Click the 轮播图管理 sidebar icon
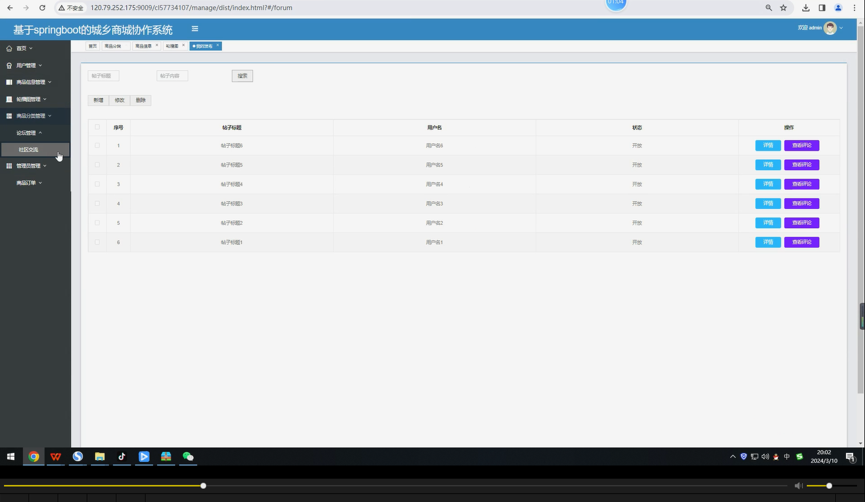 [9, 99]
